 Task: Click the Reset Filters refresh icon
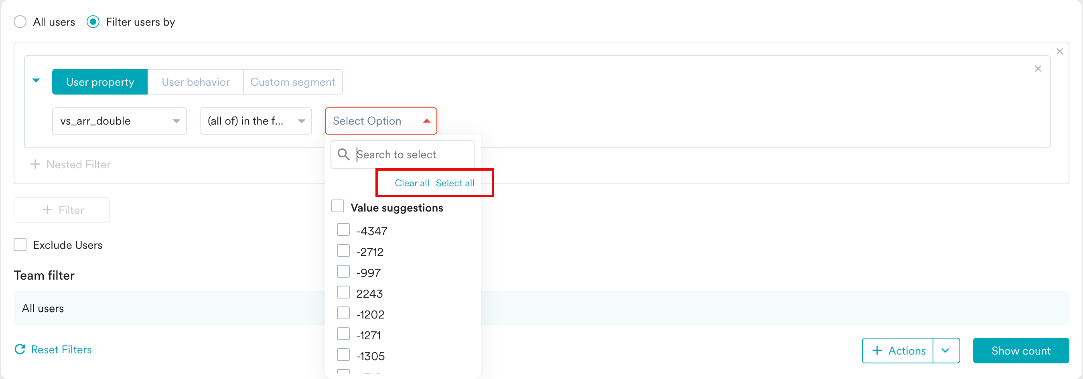(x=20, y=349)
